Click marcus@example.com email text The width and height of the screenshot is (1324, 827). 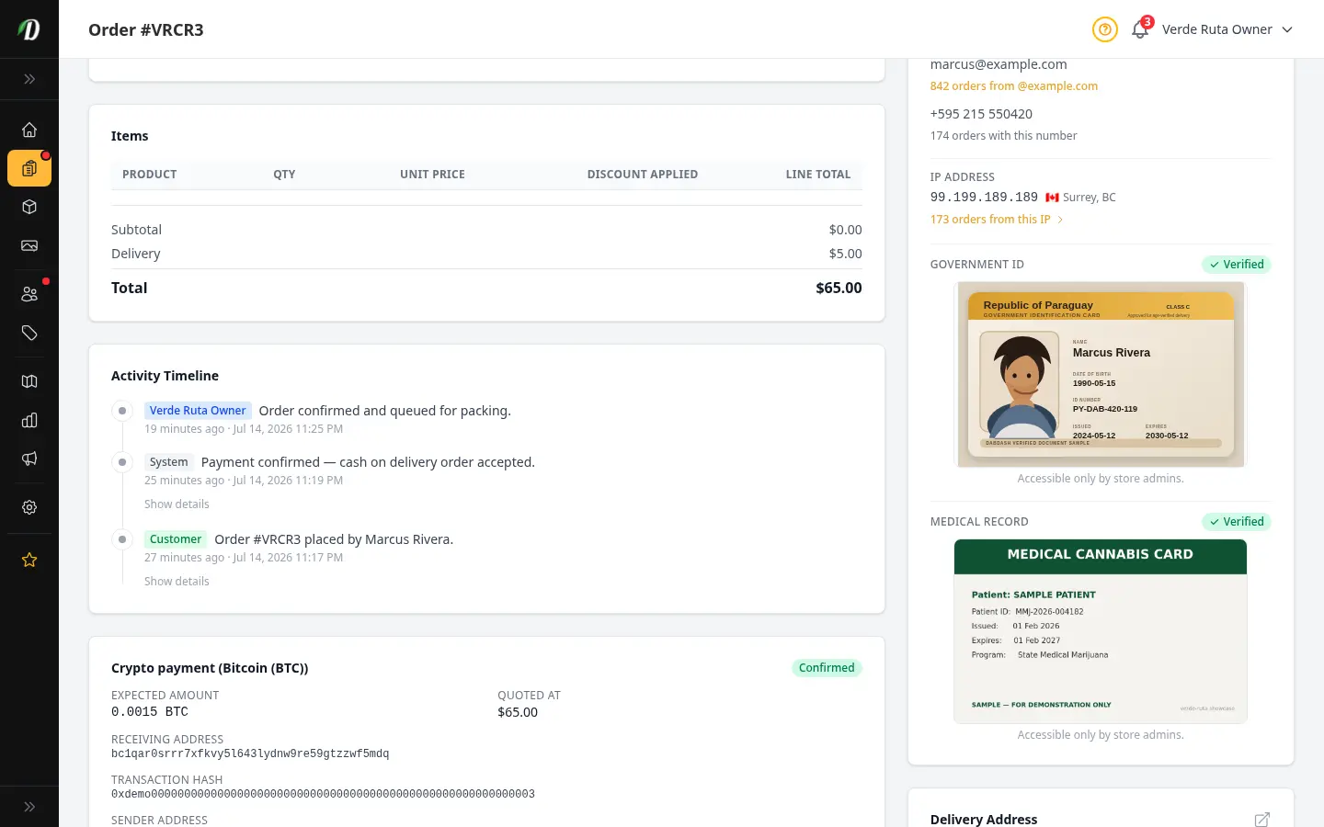click(x=999, y=64)
